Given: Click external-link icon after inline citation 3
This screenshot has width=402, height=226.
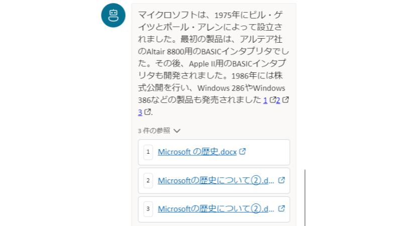Looking at the screenshot, I should (148, 112).
